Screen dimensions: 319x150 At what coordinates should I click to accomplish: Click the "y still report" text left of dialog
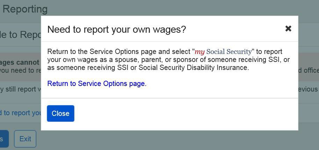(x=20, y=89)
